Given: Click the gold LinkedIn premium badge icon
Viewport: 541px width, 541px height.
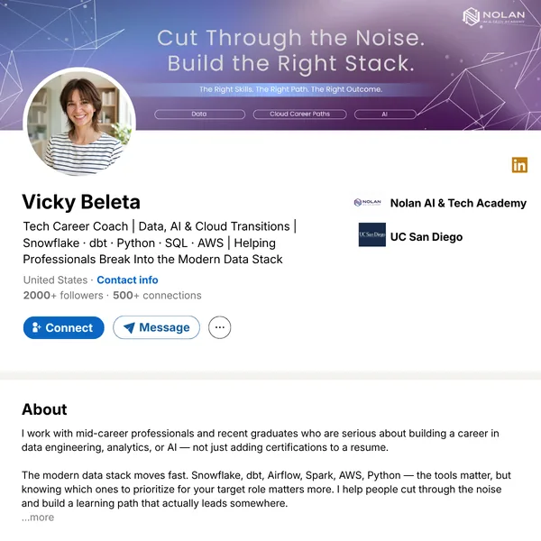Looking at the screenshot, I should click(519, 165).
